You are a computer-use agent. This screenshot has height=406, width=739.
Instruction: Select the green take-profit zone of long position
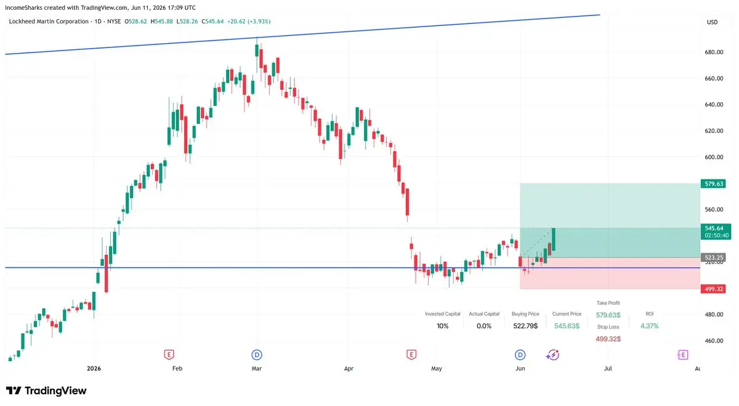(610, 220)
